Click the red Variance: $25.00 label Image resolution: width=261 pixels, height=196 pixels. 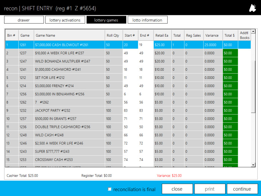169,175
